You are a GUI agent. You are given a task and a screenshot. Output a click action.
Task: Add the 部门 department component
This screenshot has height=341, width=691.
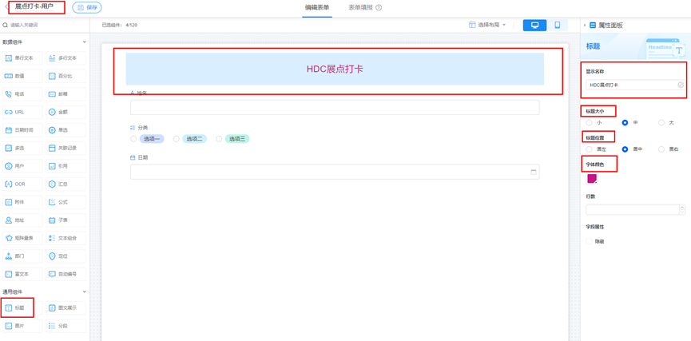point(22,256)
